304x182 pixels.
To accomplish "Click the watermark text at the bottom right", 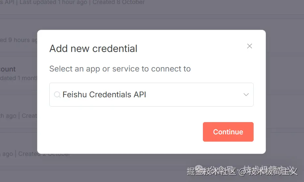I will pos(242,171).
